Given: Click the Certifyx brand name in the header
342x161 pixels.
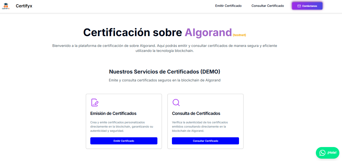Looking at the screenshot, I should coord(24,6).
